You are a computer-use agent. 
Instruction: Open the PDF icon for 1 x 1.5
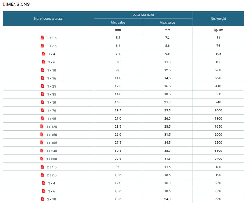[x=42, y=38]
